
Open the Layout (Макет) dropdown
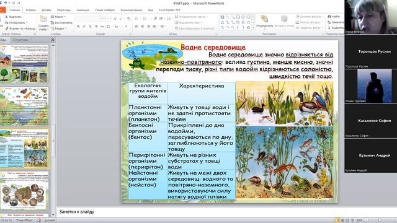(58, 17)
